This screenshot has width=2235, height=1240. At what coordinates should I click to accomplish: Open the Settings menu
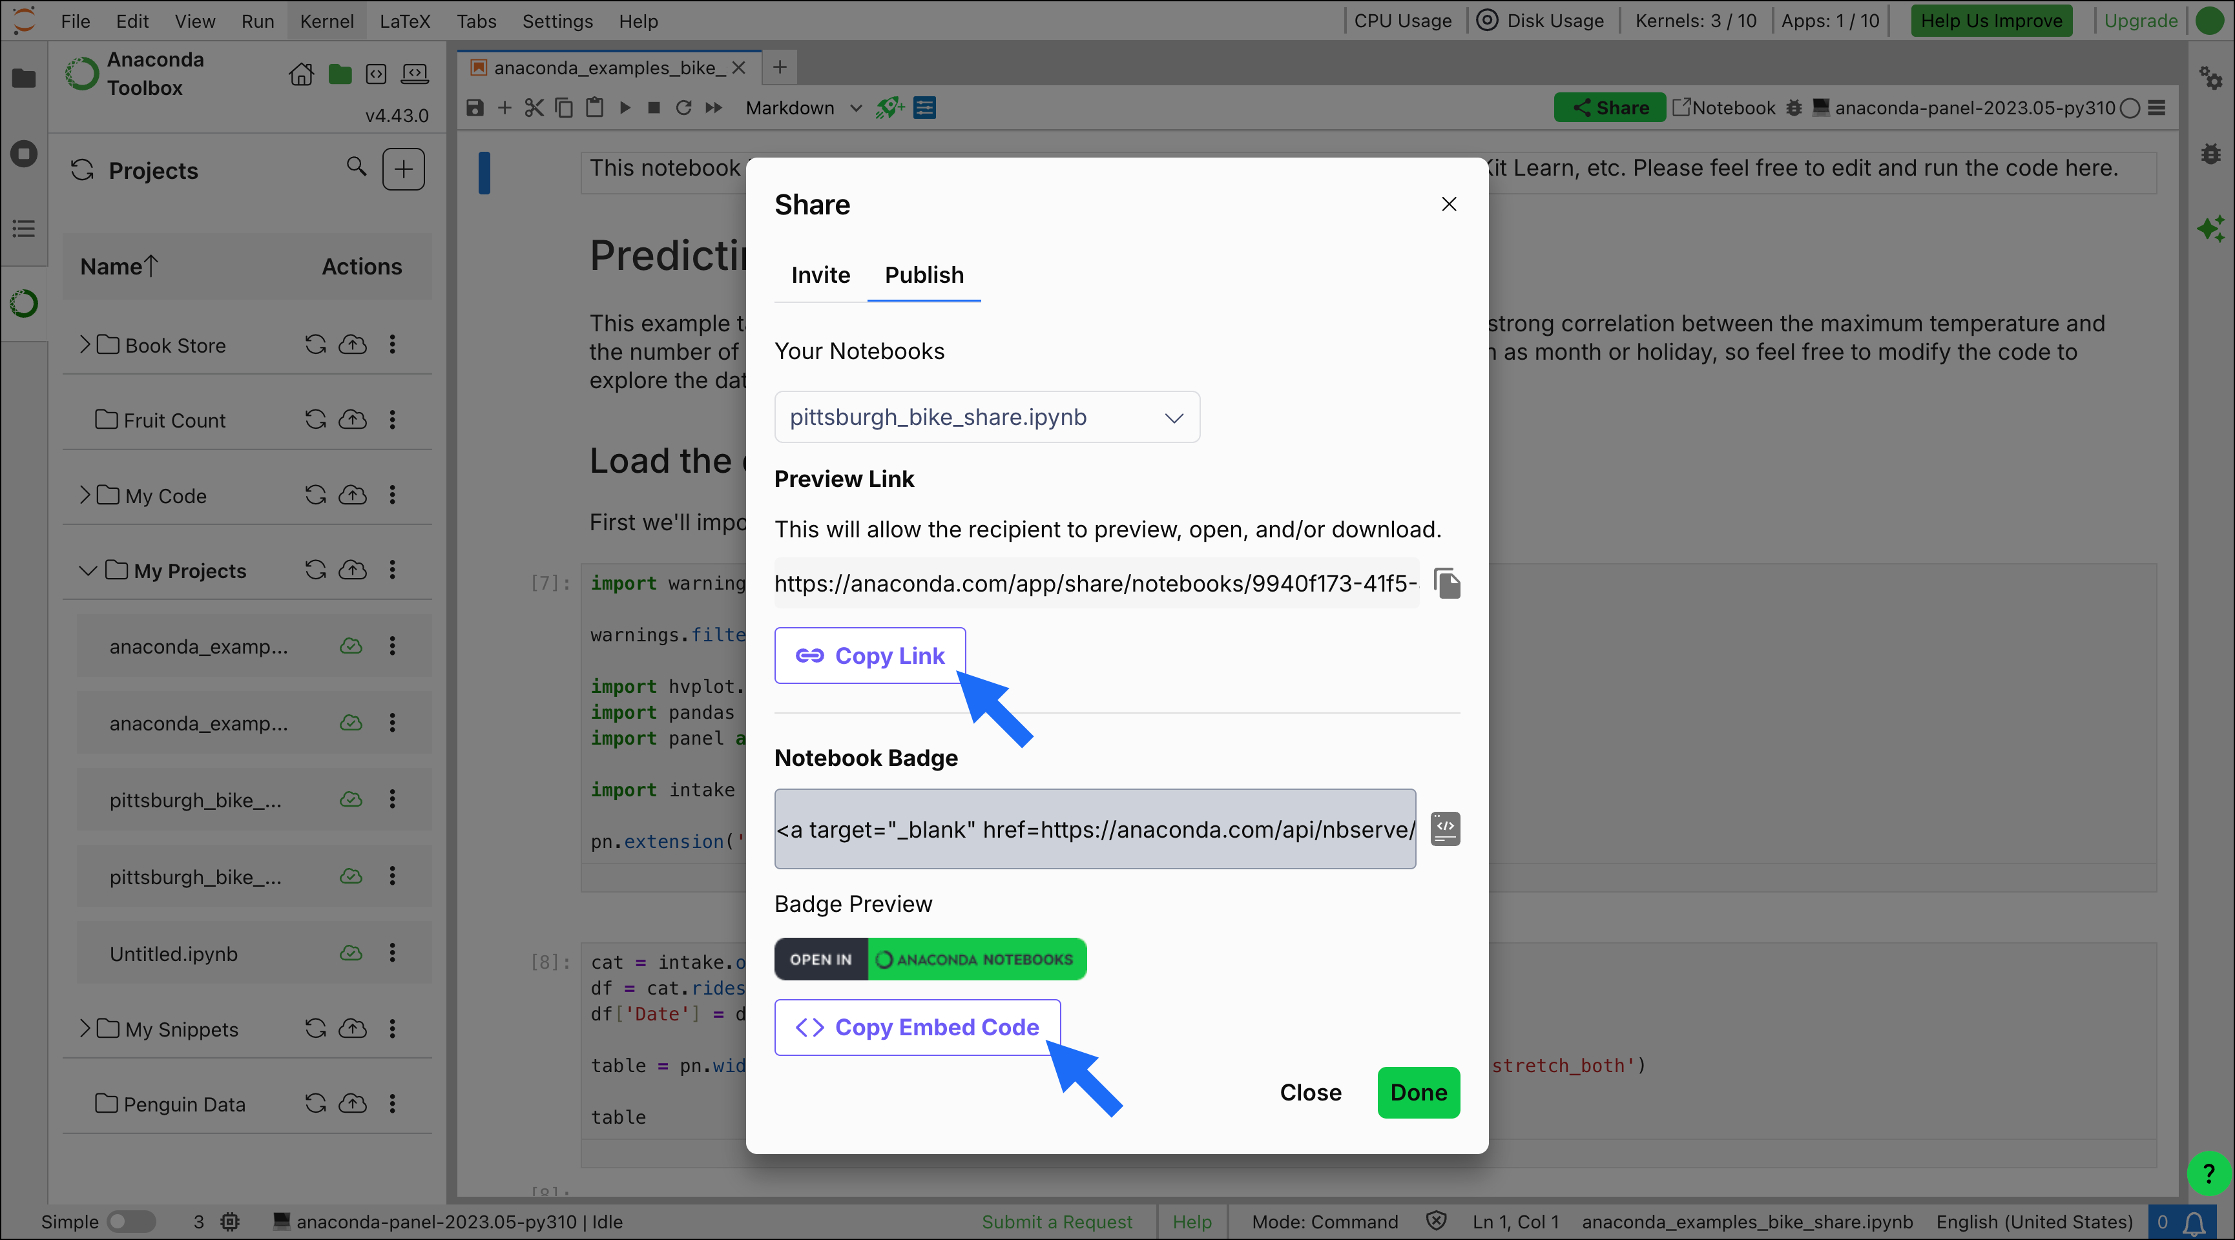(557, 21)
